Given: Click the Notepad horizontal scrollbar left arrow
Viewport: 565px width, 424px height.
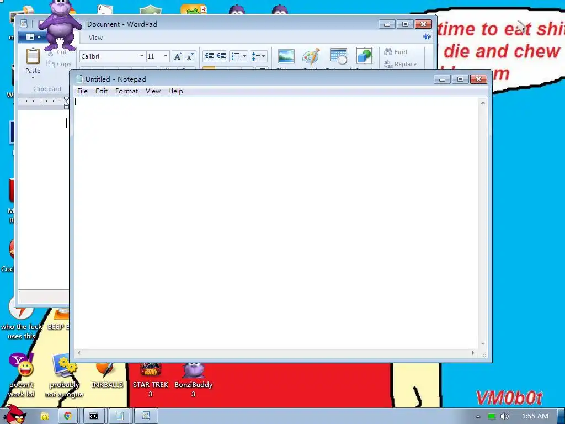Looking at the screenshot, I should (x=79, y=353).
